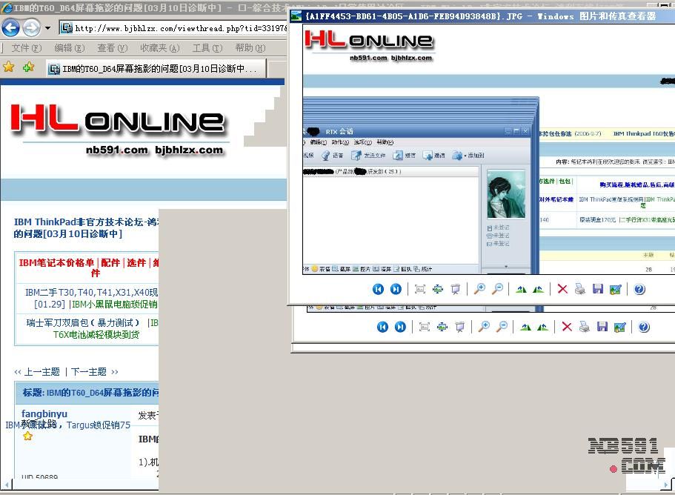Click Previous Image in front picture viewer

[x=378, y=289]
